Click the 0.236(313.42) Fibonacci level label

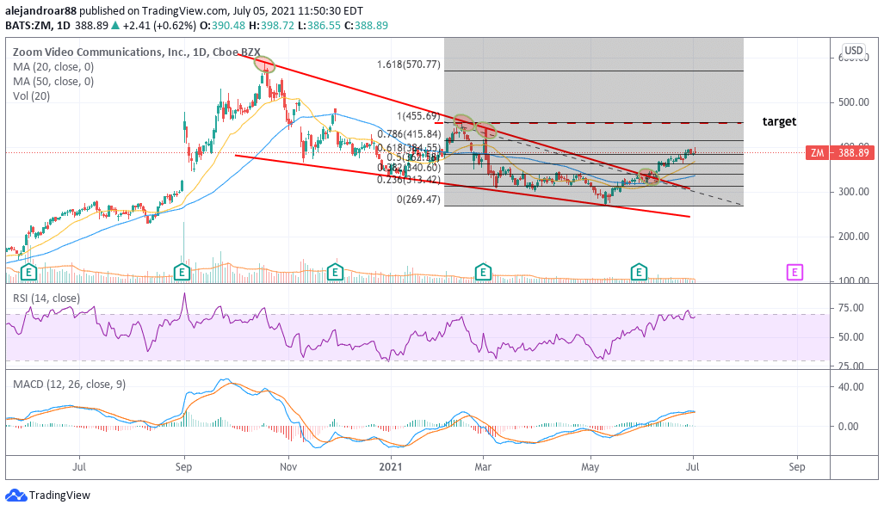click(x=409, y=180)
